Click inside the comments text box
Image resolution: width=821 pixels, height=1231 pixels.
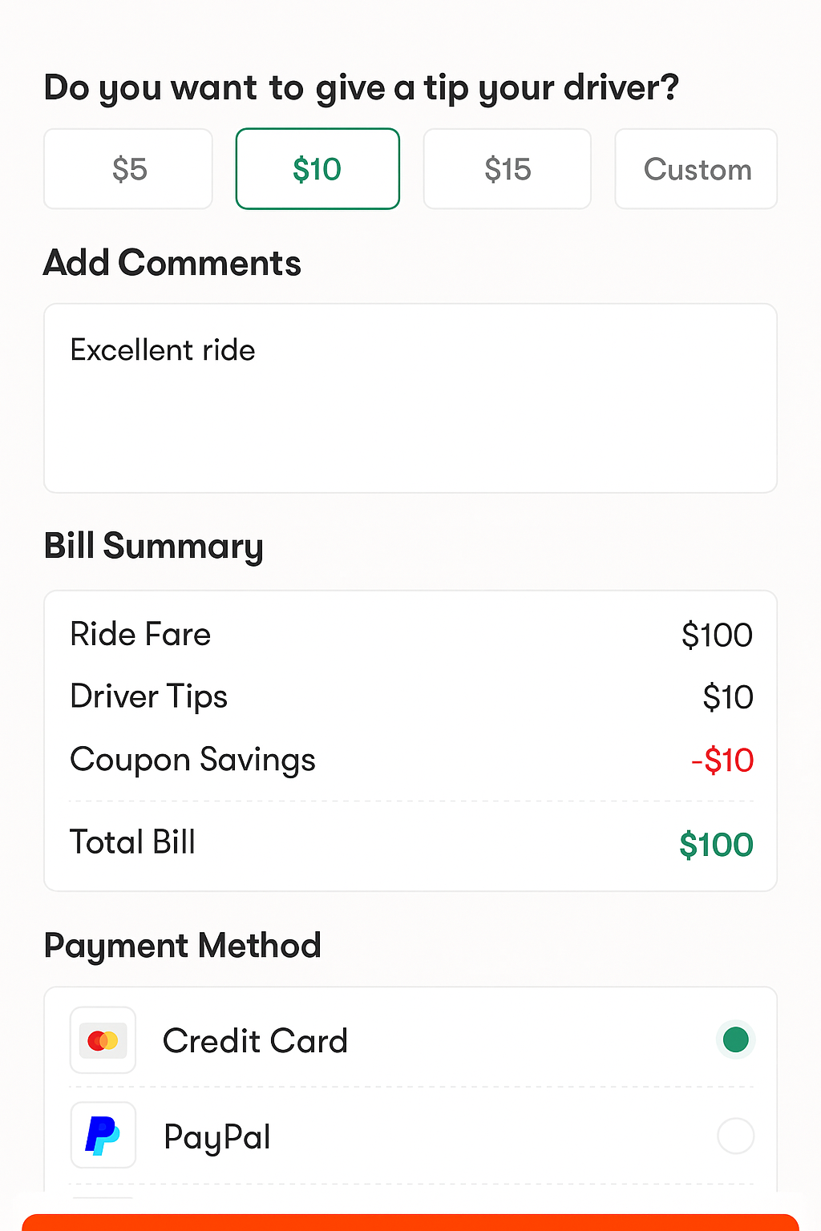point(410,425)
